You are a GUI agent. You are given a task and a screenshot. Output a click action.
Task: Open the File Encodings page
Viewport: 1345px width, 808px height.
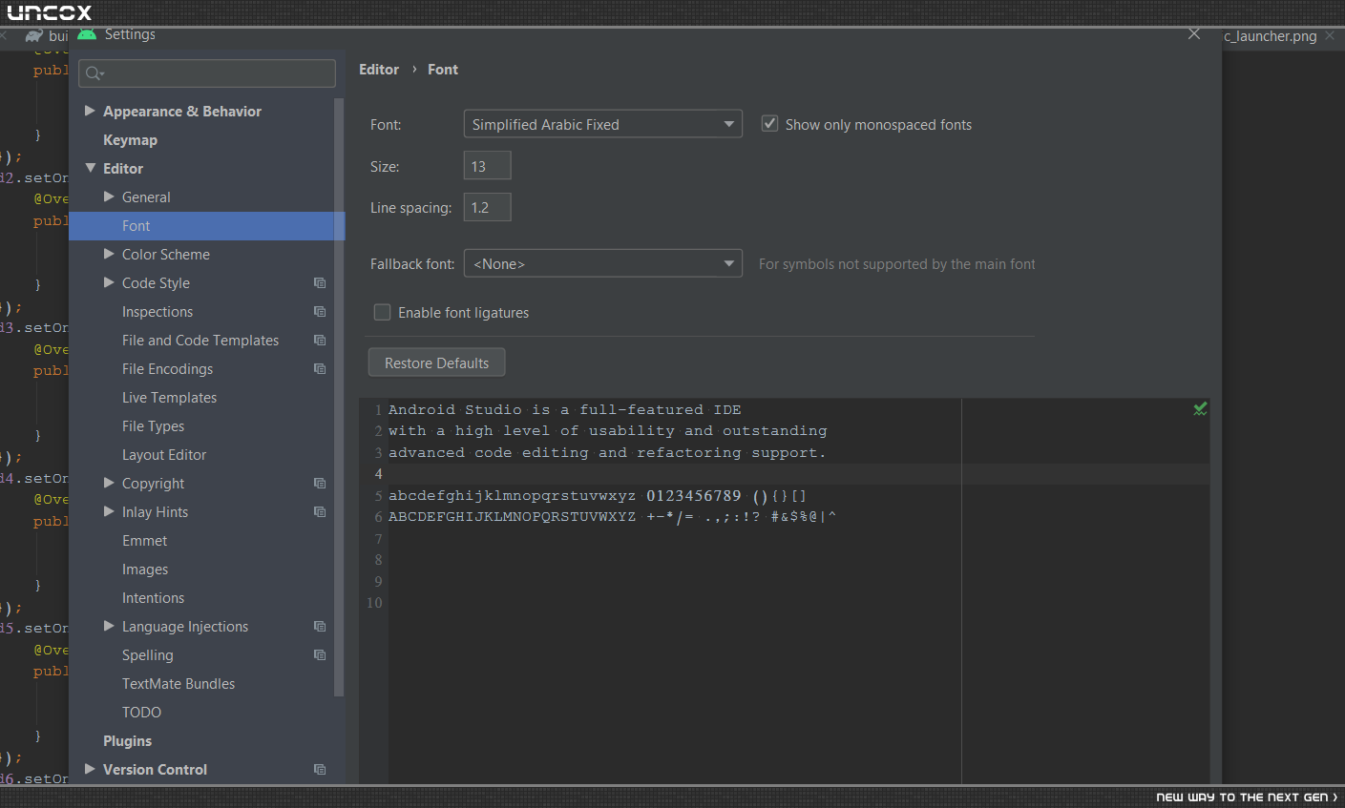[167, 369]
